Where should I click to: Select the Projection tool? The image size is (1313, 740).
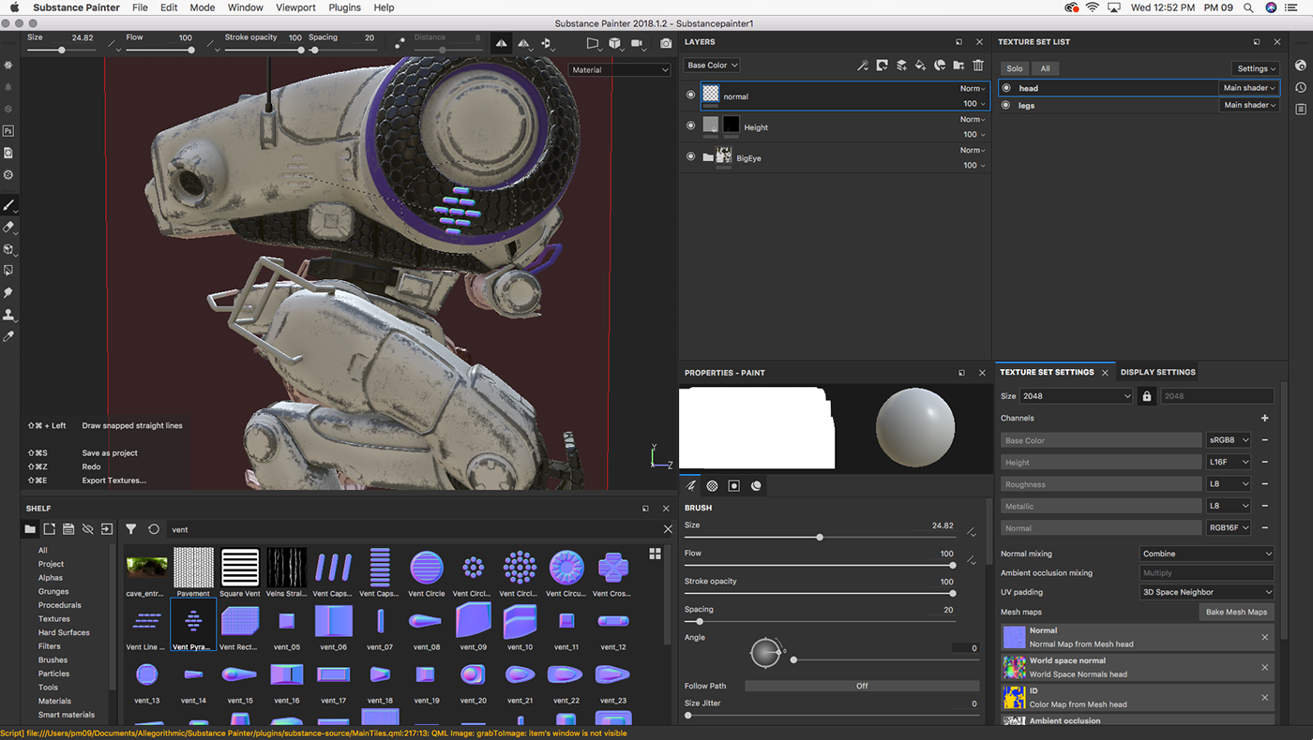[8, 249]
